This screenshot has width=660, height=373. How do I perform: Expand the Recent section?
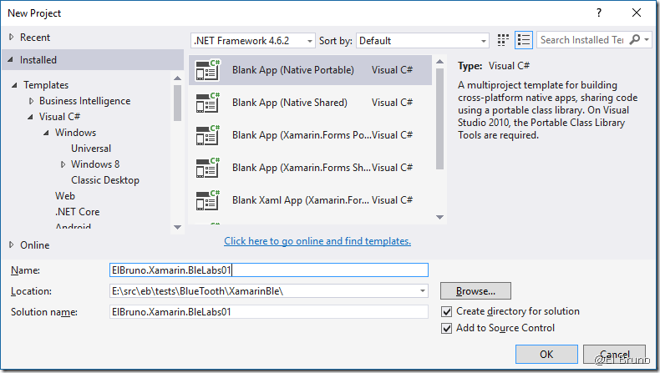pyautogui.click(x=11, y=38)
